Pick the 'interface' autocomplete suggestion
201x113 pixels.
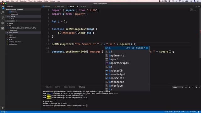(x=127, y=86)
